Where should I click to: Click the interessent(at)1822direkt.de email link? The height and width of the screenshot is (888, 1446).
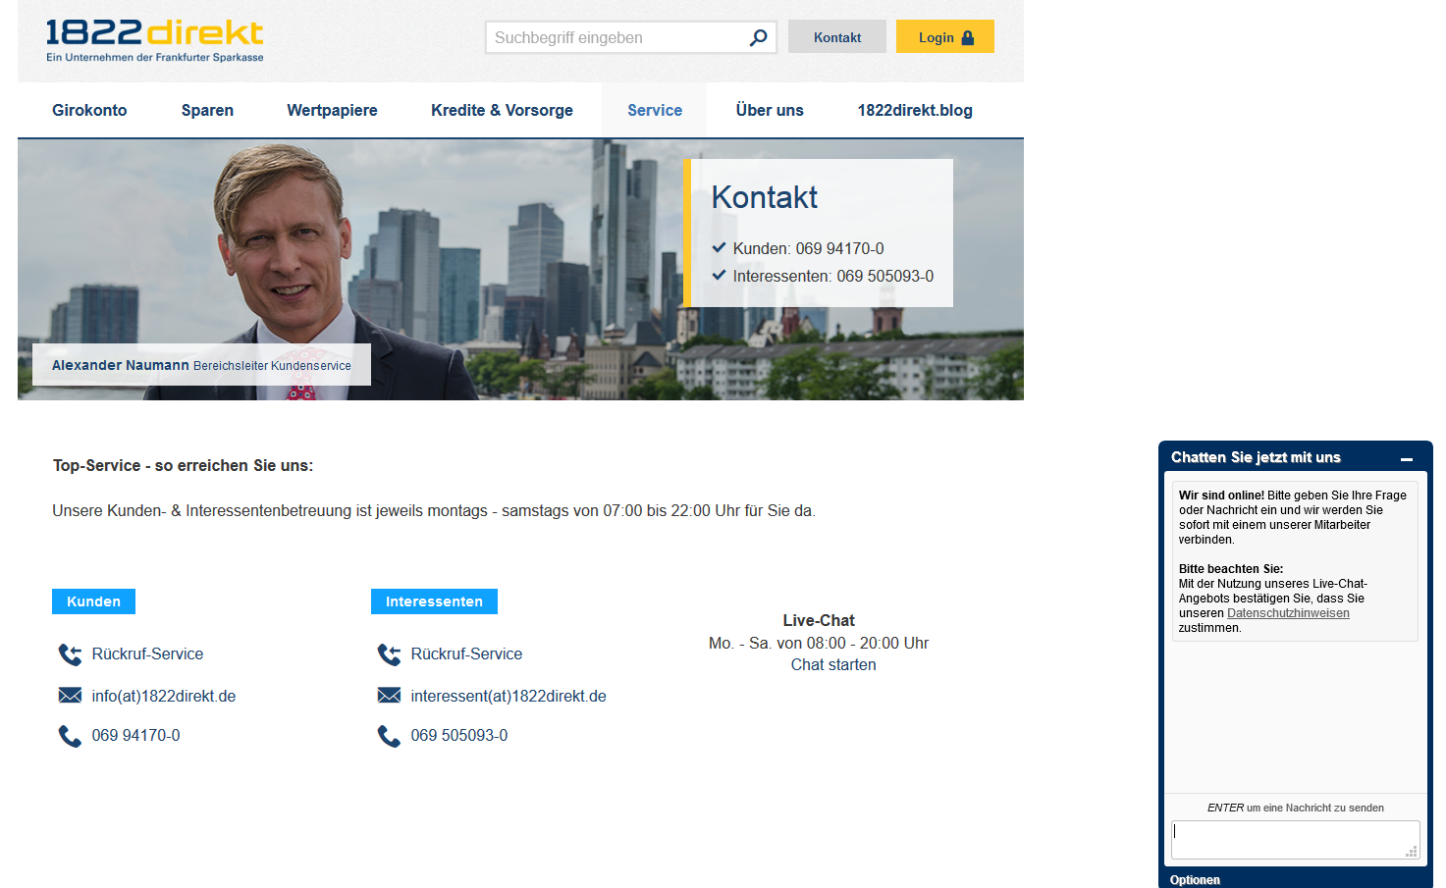509,697
